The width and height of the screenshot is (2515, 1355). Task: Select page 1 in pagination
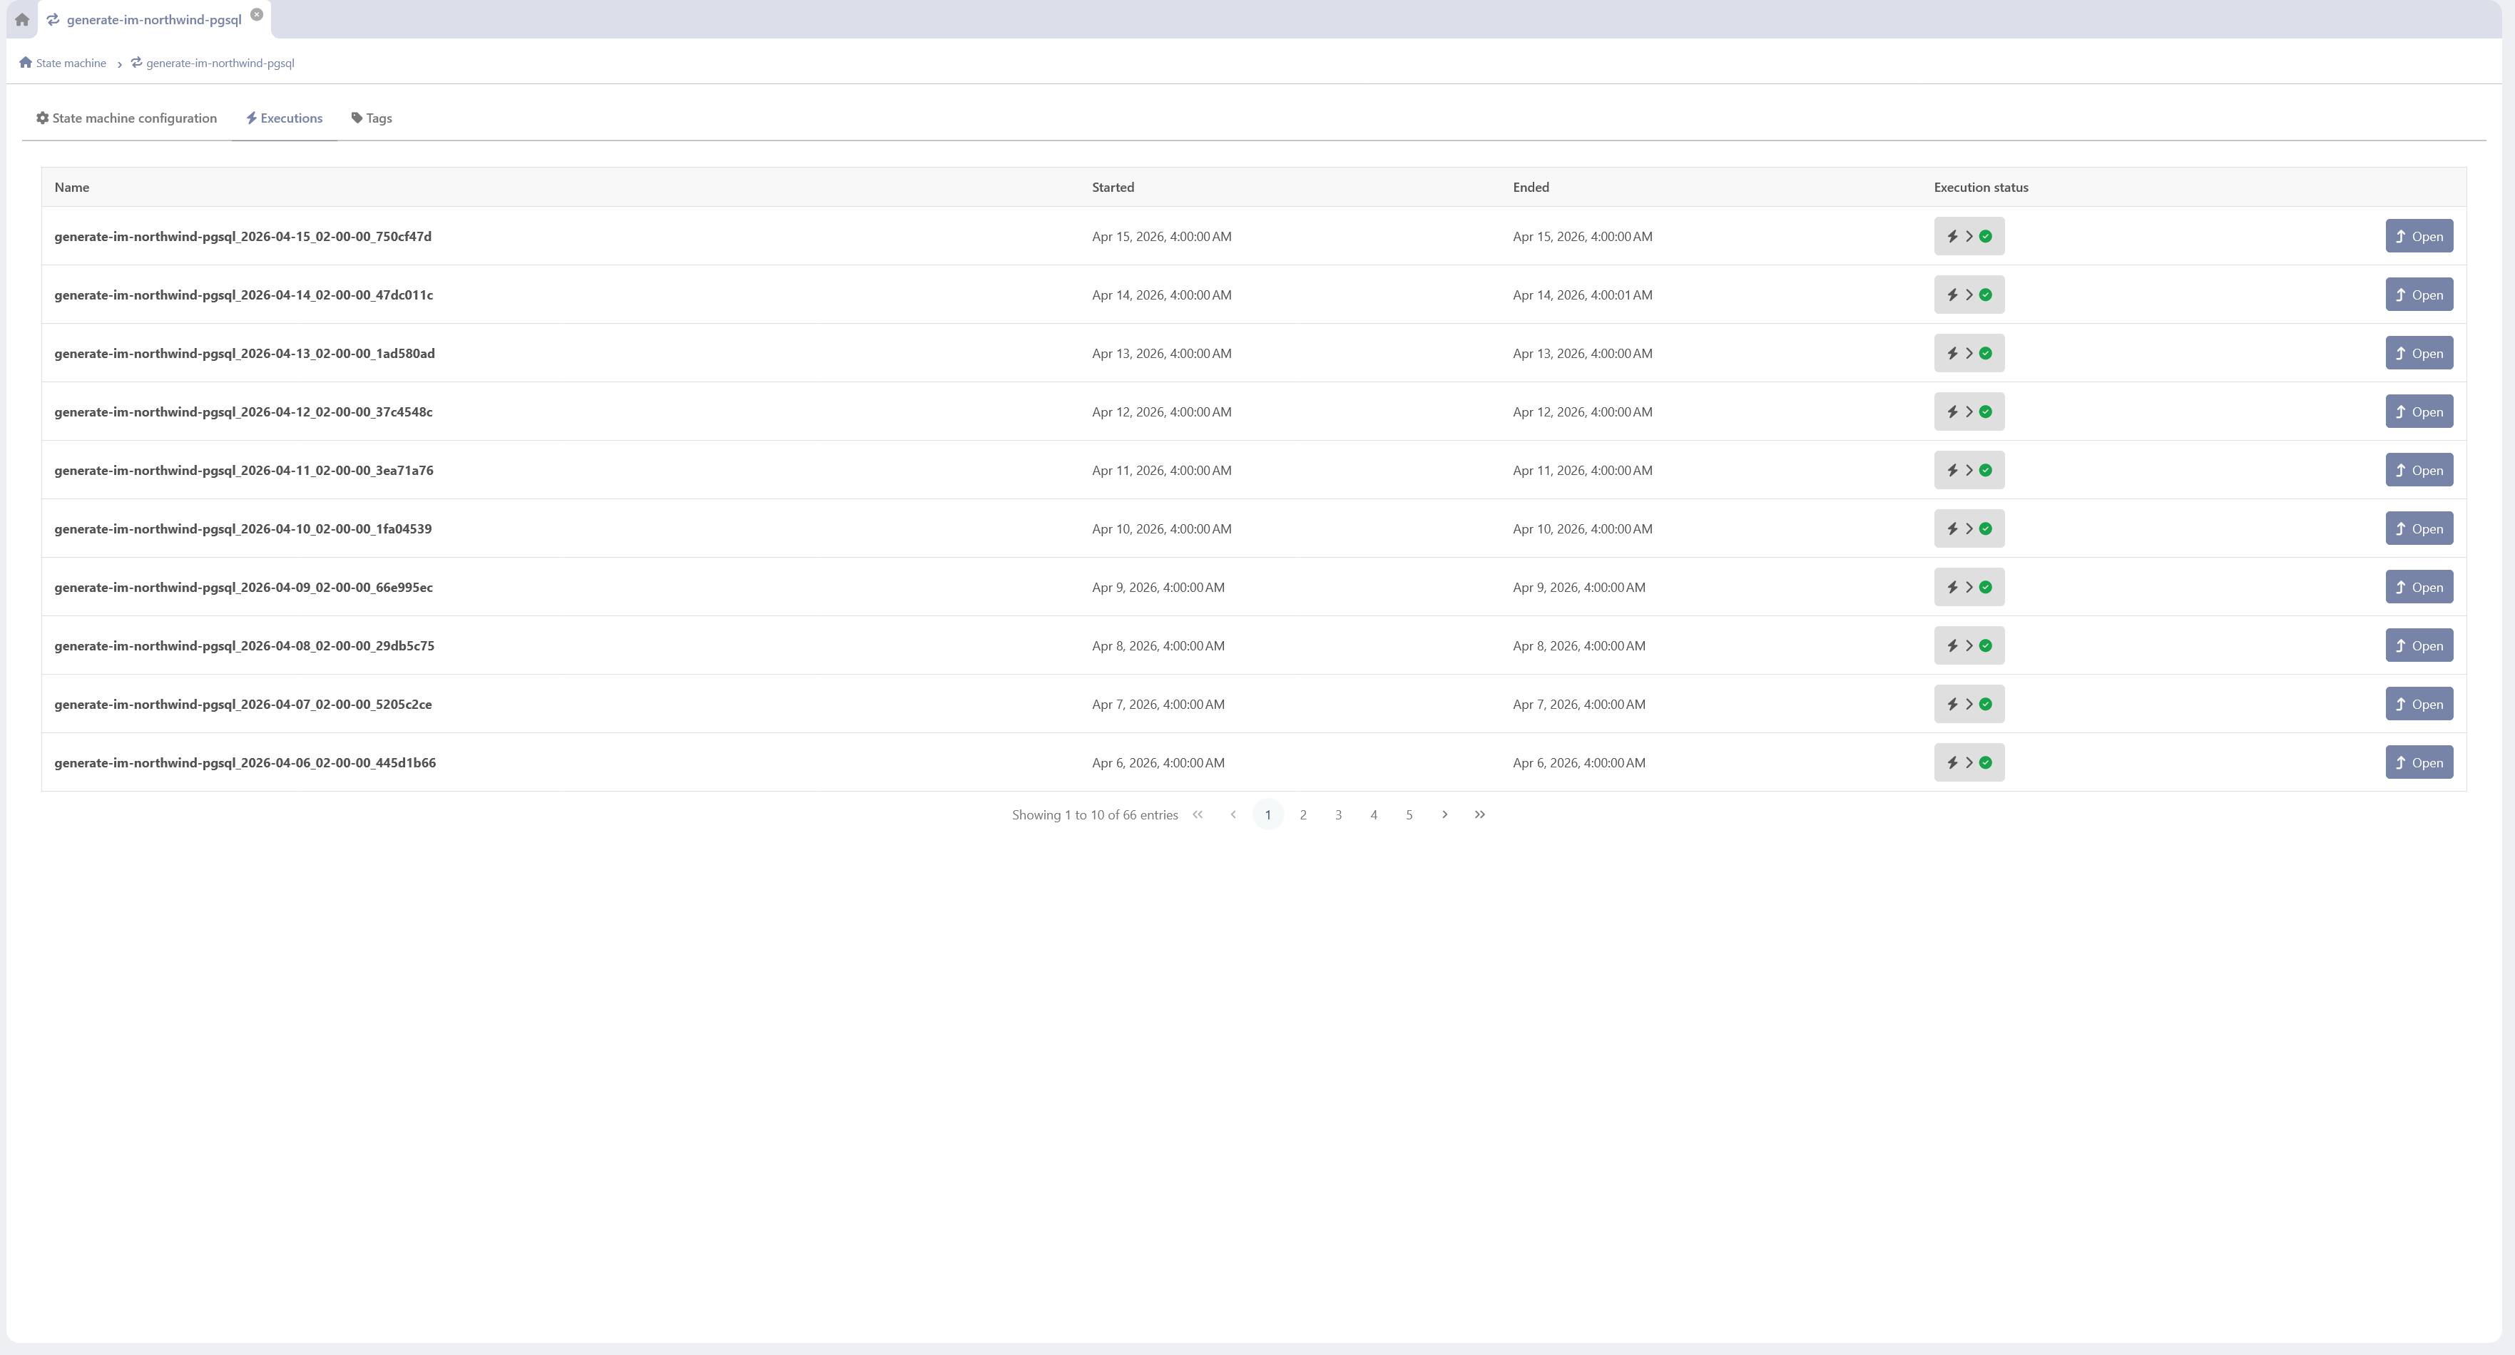1267,815
